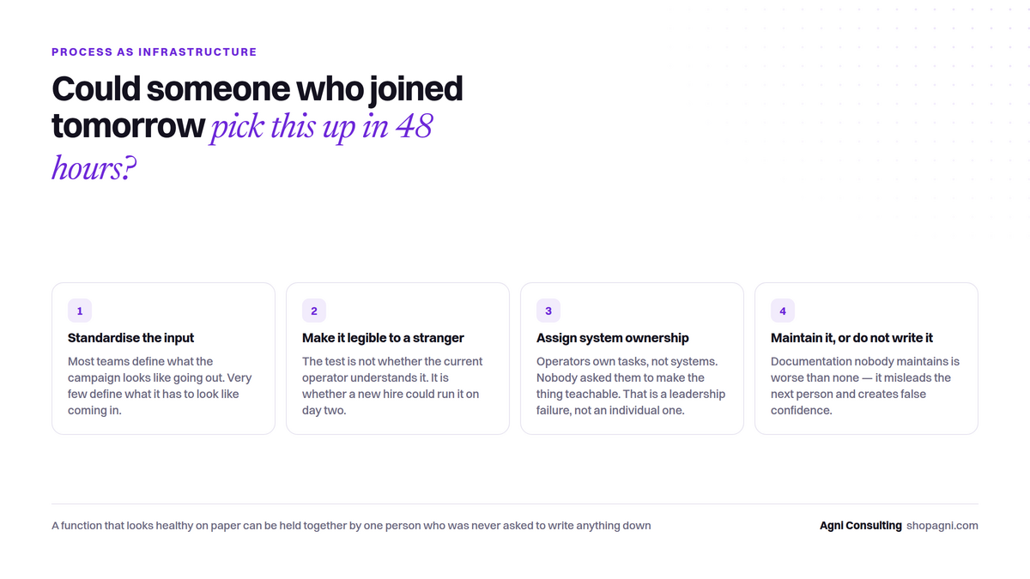Click the 'PROCESS AS INFRASTRUCTURE' section label
Image resolution: width=1030 pixels, height=579 pixels.
154,52
